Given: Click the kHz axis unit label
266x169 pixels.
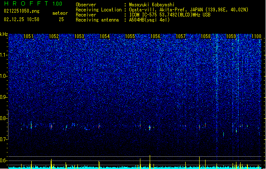Looking at the screenshot, I should [x=4, y=34].
